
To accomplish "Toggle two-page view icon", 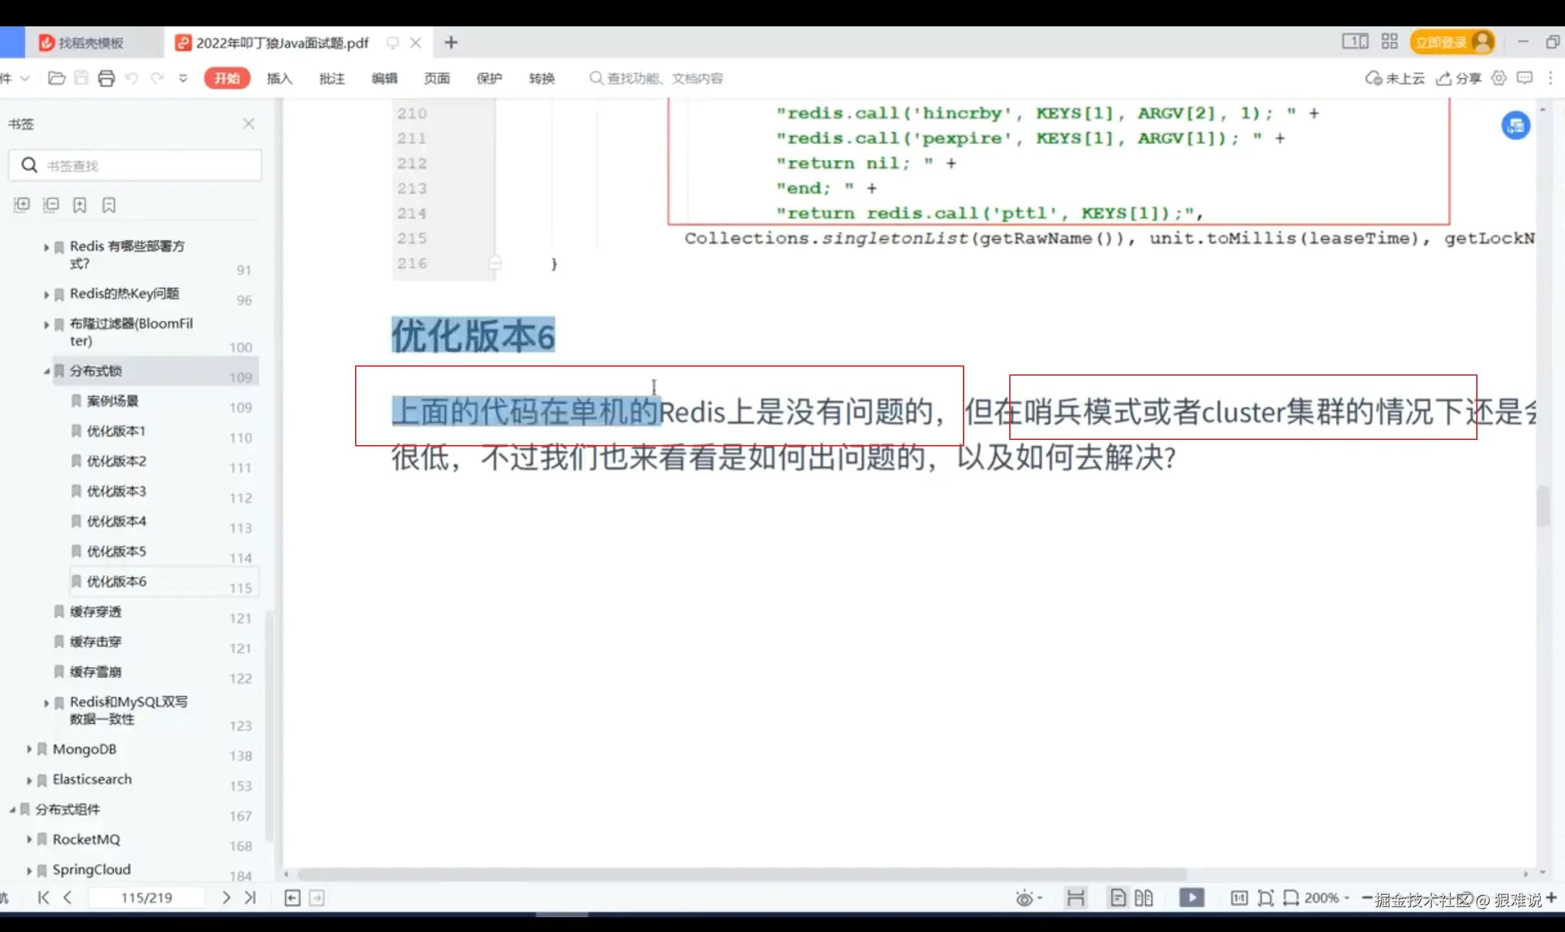I will point(1144,898).
